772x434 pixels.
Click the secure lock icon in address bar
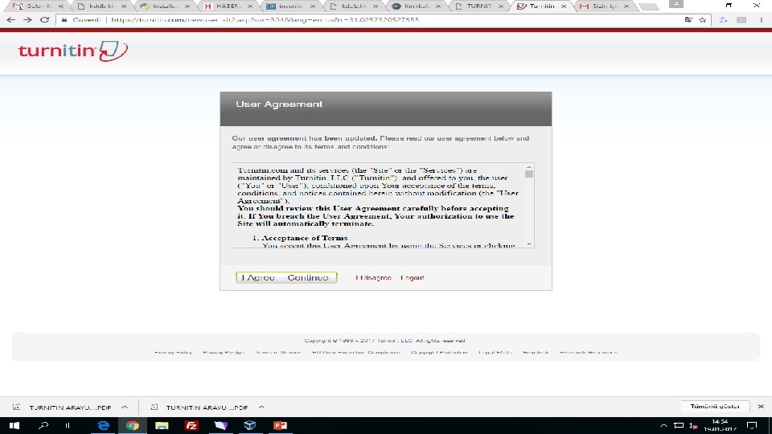(x=64, y=19)
